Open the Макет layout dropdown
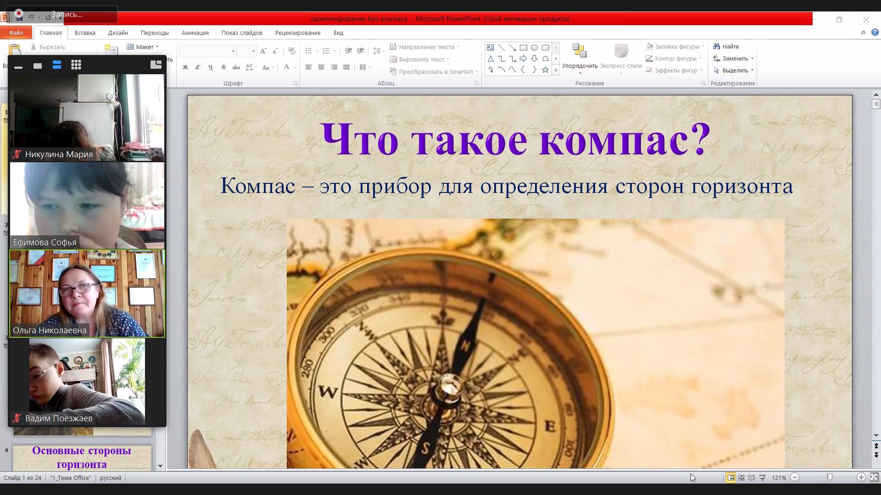Image resolution: width=881 pixels, height=495 pixels. click(x=143, y=47)
